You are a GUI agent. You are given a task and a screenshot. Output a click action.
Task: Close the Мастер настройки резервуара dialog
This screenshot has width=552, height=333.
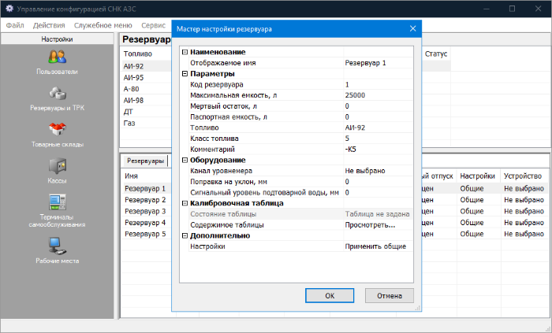tap(412, 29)
